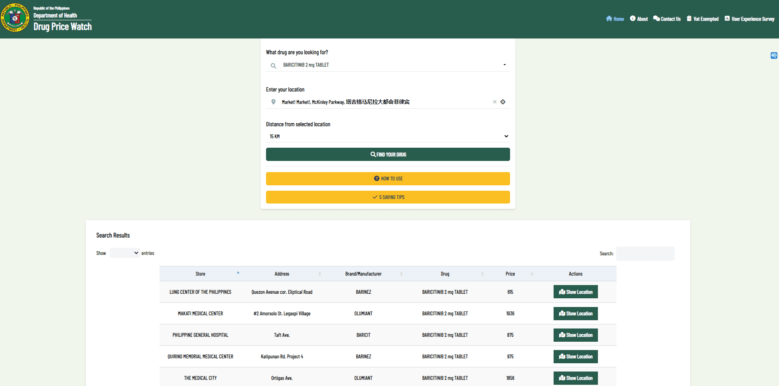779x386 pixels.
Task: Click the Taft Ave. address cell
Action: [x=282, y=335]
